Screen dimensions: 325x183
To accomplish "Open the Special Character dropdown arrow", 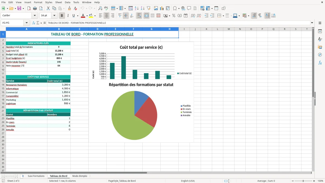I will click(179, 8).
